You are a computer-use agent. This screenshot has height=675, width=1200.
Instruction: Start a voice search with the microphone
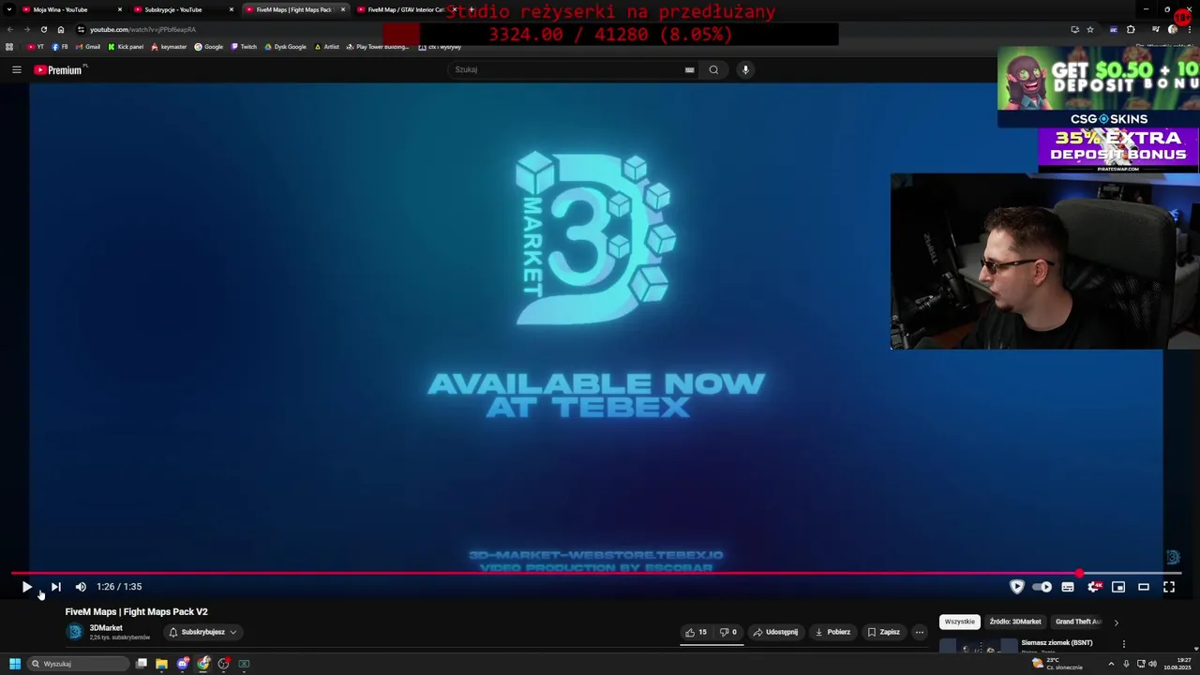pos(745,69)
